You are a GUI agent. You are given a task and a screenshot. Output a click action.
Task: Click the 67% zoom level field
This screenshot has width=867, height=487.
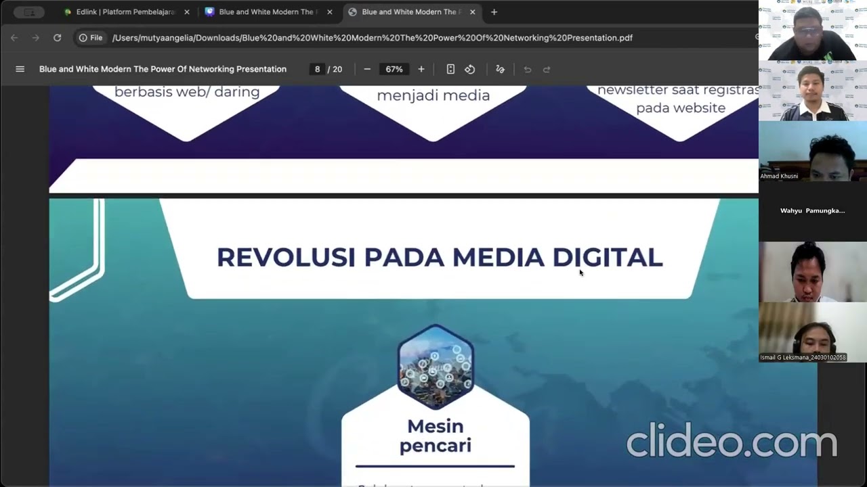394,69
